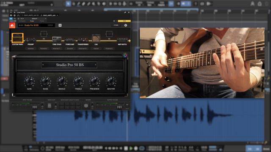The image size is (271, 152).
Task: Click the yellow bar at plugin header right
Action: [124, 21]
